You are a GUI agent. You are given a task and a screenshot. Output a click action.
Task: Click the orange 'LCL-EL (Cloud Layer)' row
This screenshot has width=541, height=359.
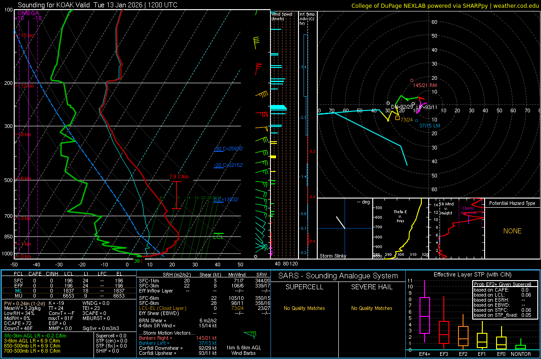(x=204, y=308)
